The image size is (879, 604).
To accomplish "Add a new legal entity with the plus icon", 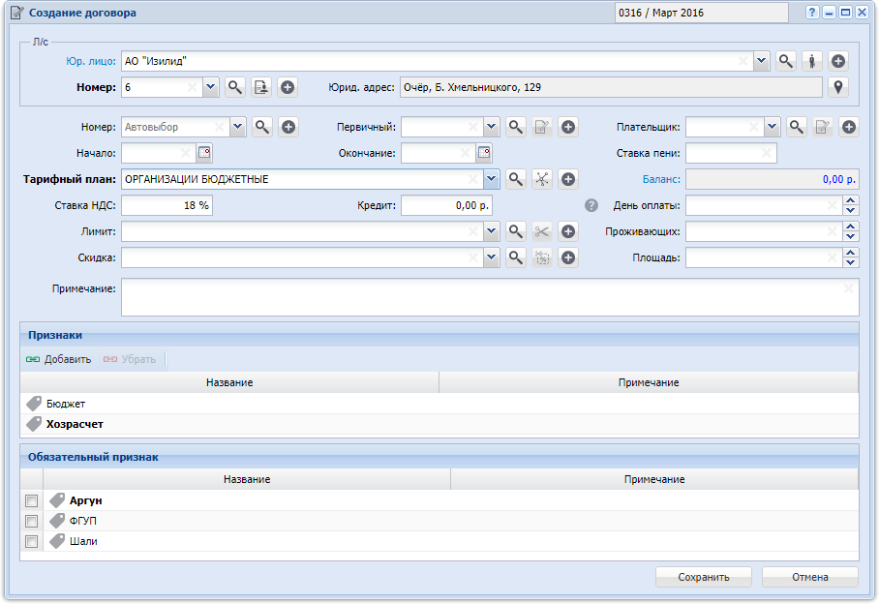I will pyautogui.click(x=838, y=61).
